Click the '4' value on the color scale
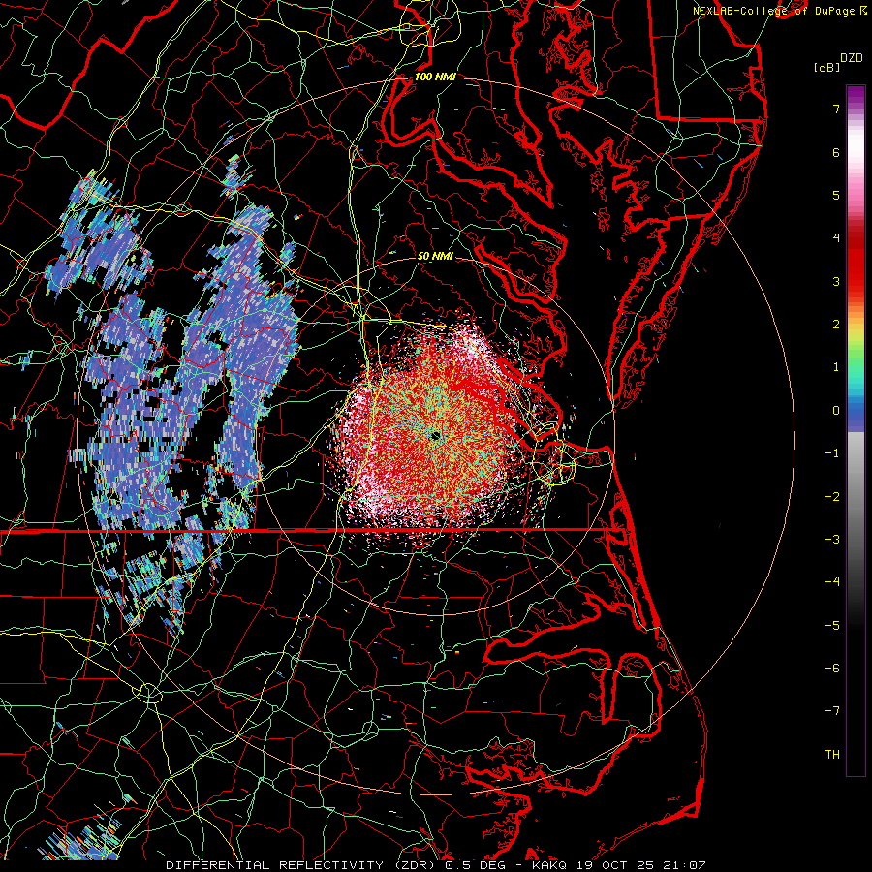This screenshot has width=872, height=872. tap(836, 238)
